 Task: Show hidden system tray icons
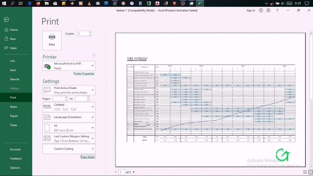click(x=266, y=3)
